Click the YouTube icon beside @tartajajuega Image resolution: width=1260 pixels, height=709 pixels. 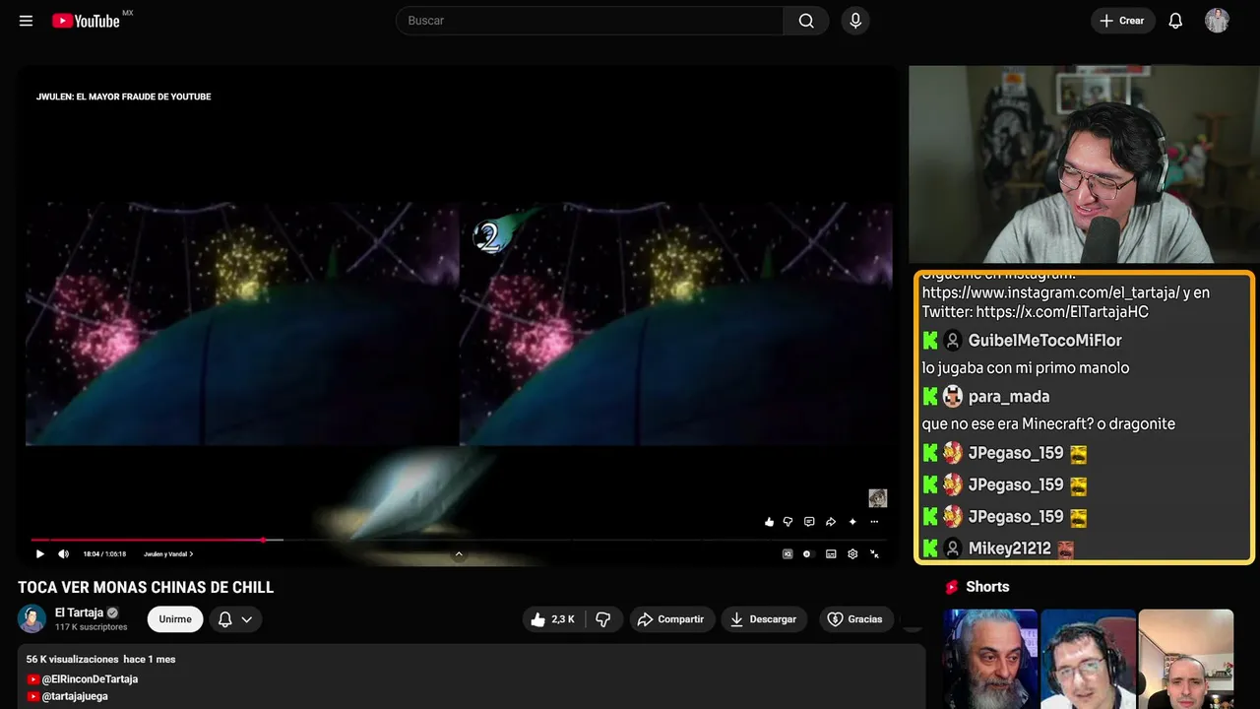pos(33,696)
